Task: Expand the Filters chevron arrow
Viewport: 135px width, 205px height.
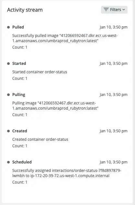Action: click(124, 10)
